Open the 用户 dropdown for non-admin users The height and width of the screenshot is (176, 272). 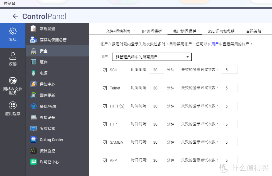pyautogui.click(x=152, y=57)
